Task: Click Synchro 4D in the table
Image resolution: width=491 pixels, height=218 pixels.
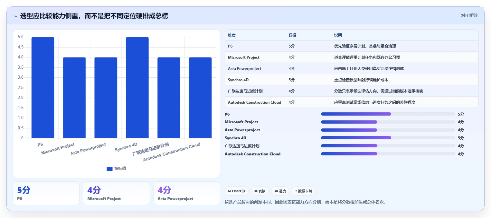Action: pyautogui.click(x=238, y=80)
